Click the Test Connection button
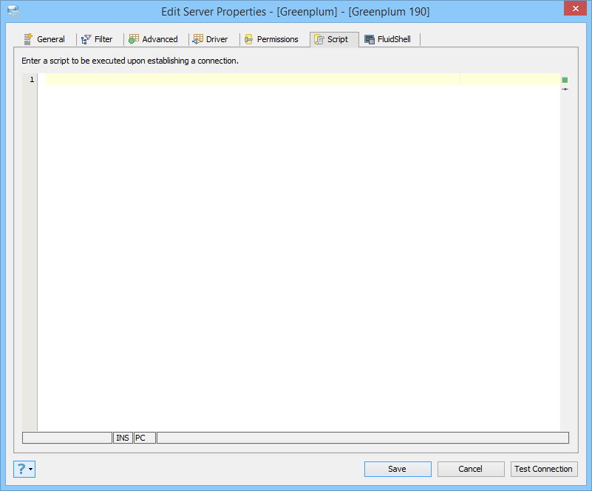This screenshot has width=592, height=491. [544, 469]
